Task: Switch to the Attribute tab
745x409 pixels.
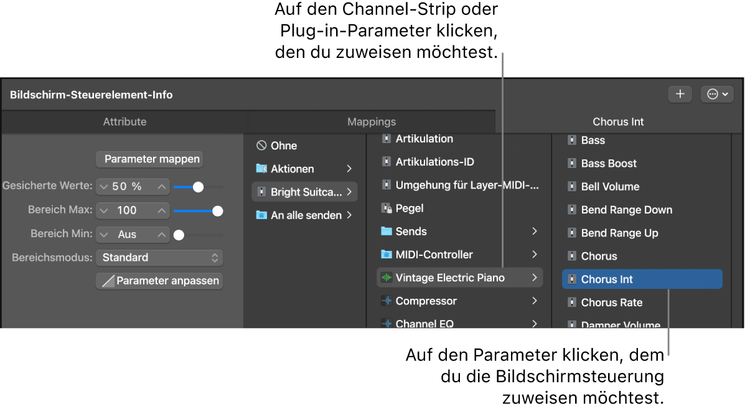Action: pos(123,121)
